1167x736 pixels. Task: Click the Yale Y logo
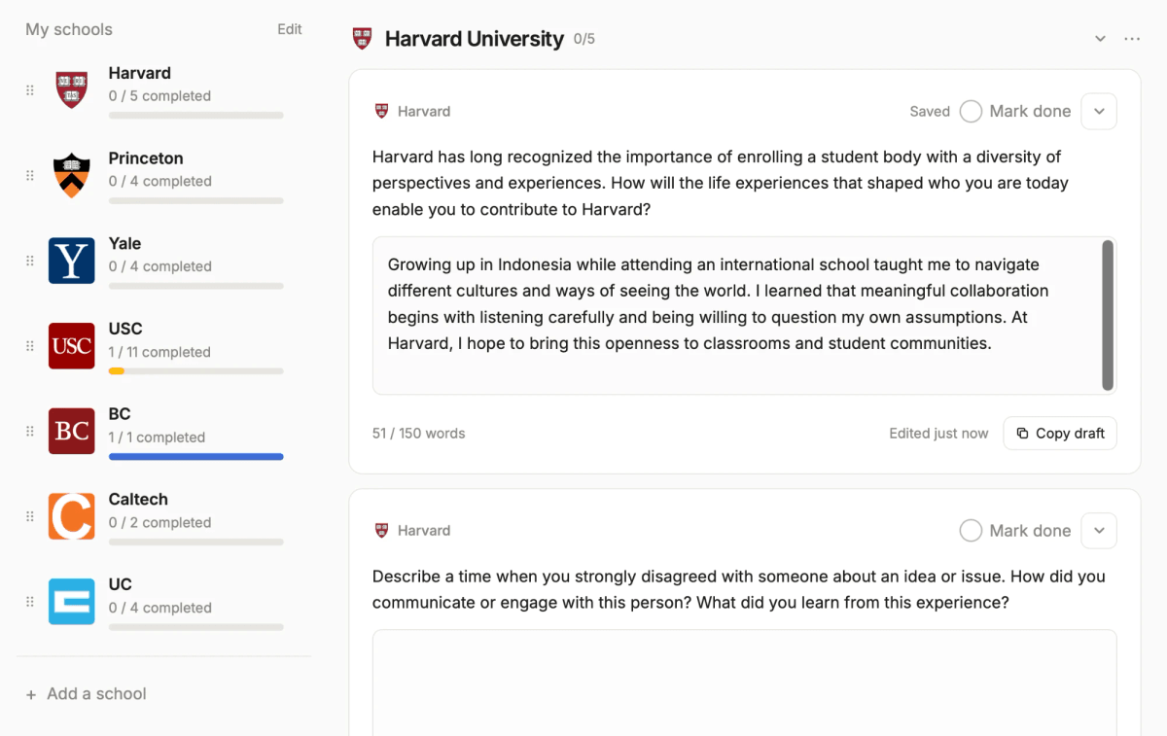tap(72, 261)
